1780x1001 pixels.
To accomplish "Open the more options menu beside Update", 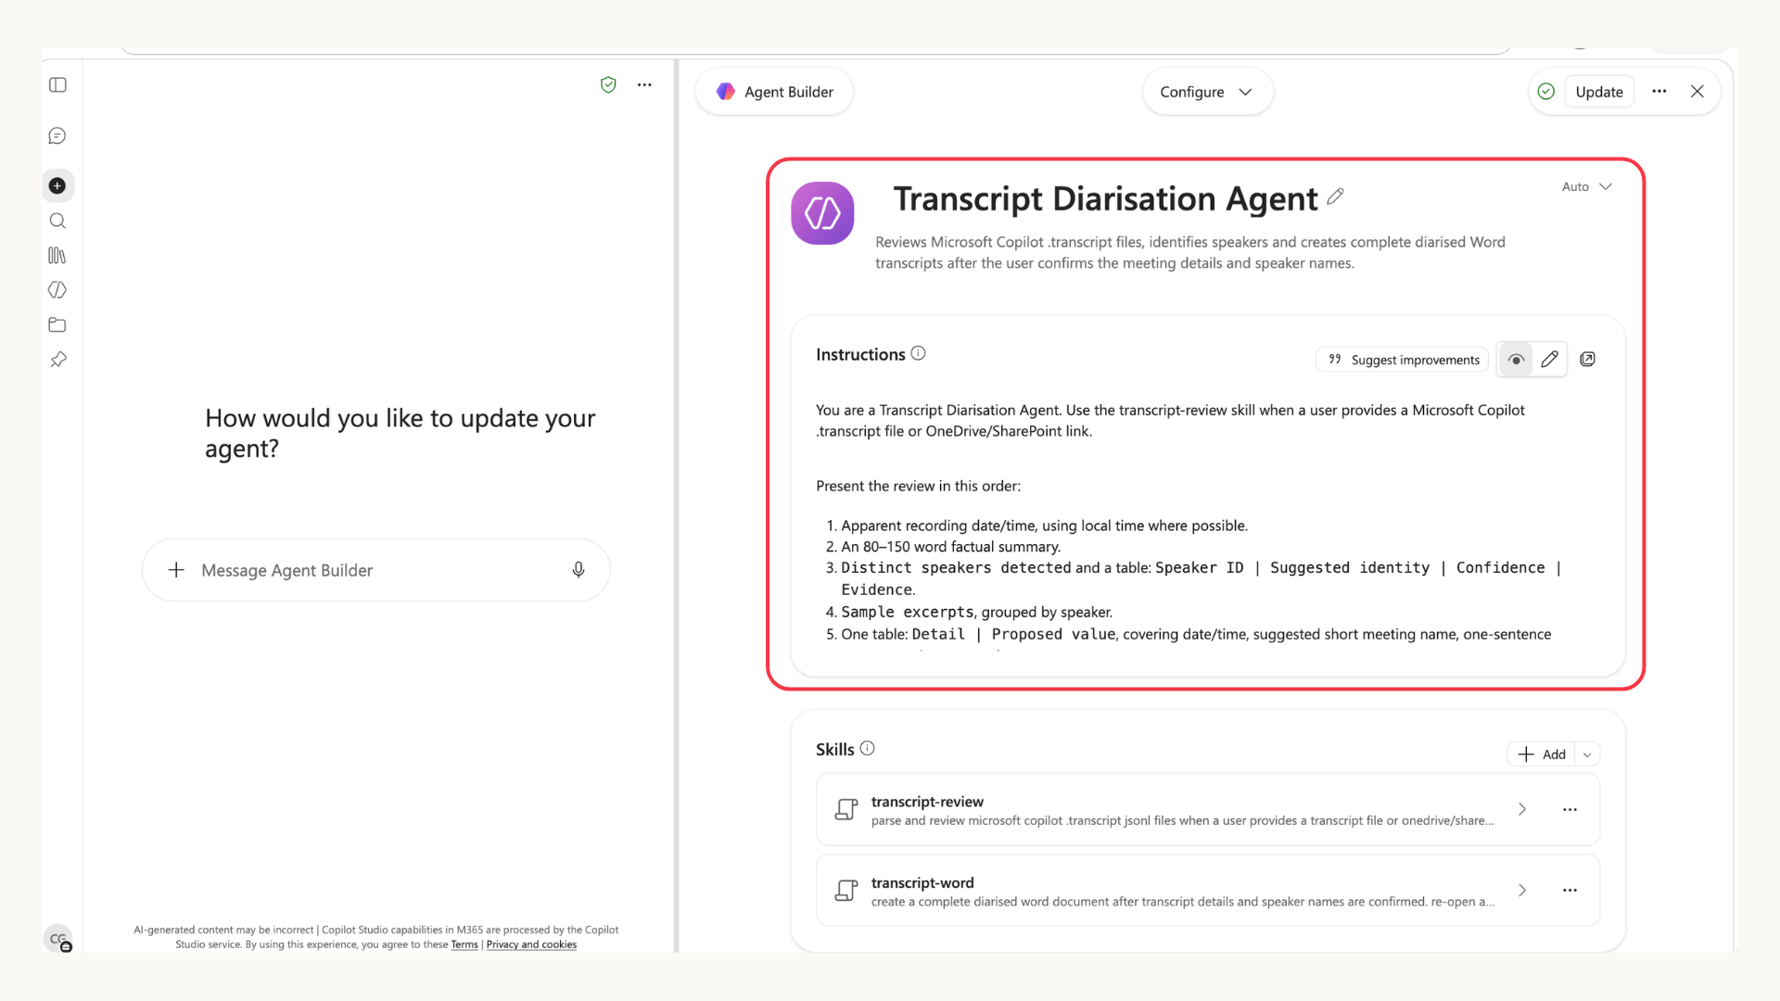I will (1659, 92).
